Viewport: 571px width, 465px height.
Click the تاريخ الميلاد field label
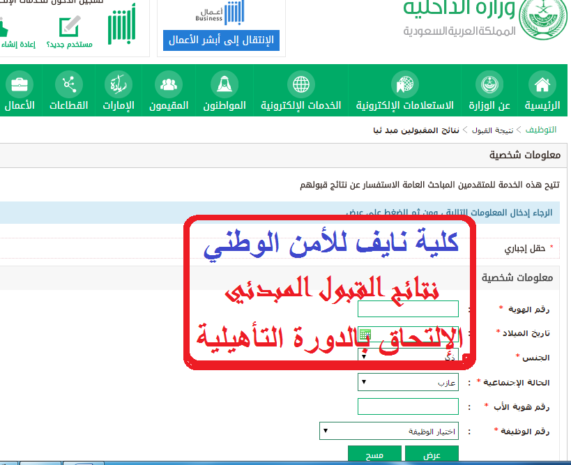526,333
